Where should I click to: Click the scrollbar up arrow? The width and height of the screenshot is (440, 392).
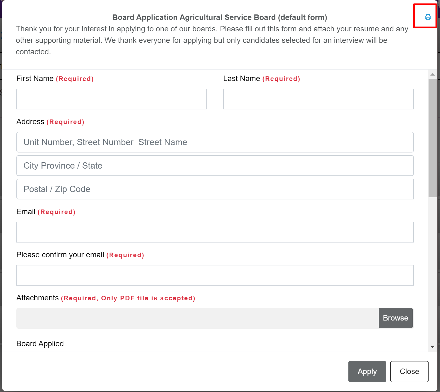pos(432,74)
